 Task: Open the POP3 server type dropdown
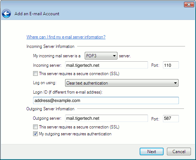[x=101, y=56]
